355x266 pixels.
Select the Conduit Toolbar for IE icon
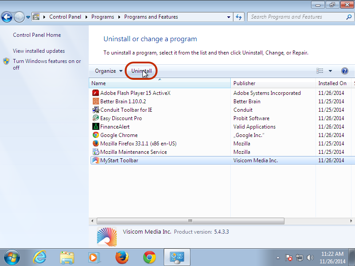tap(95, 110)
